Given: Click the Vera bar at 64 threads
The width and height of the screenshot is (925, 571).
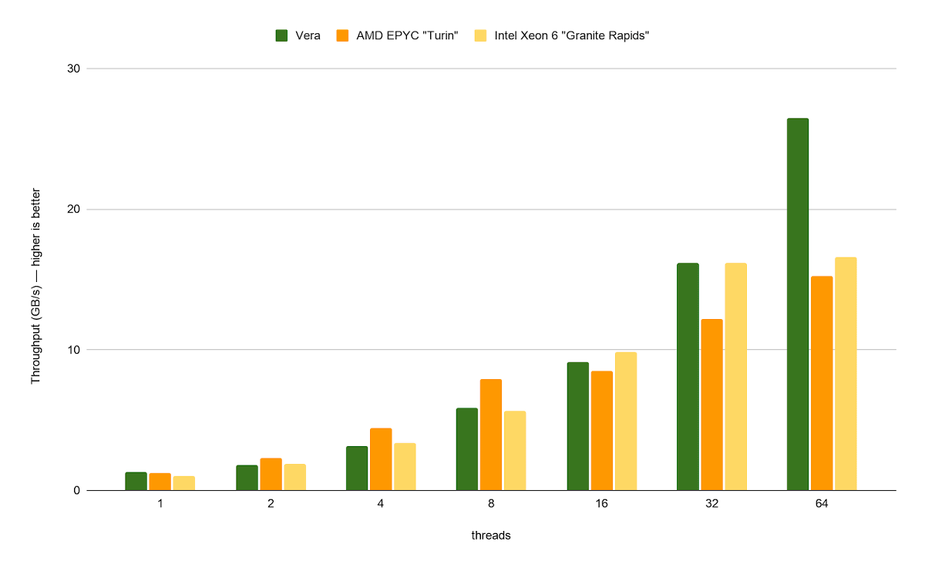Looking at the screenshot, I should (798, 304).
